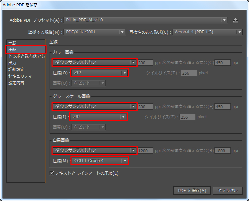This screenshot has height=201, width=249.
Task: Open the 互換性のある形式 Acrobat 4 dropdown
Action: [207, 32]
